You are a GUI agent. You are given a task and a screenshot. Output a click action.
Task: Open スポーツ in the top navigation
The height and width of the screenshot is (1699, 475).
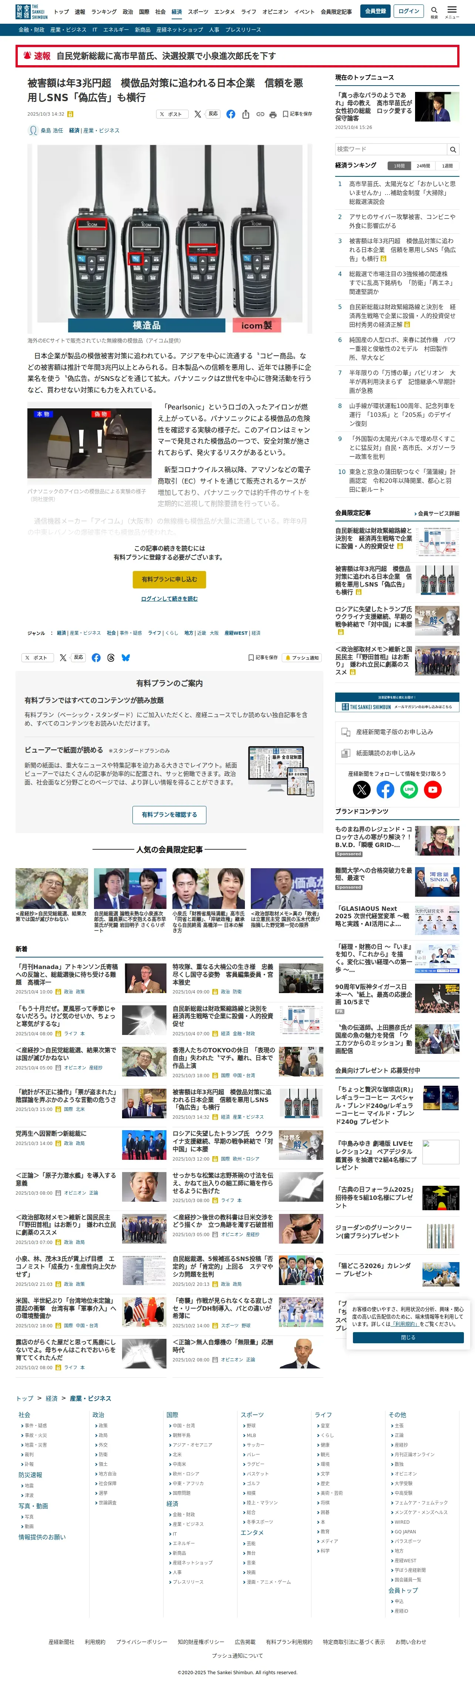(x=198, y=12)
